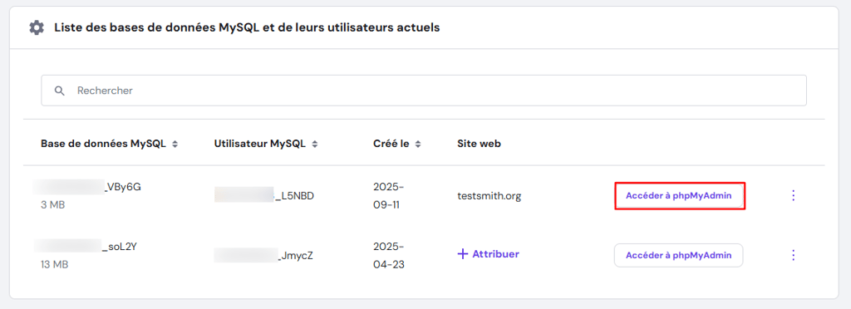Open the three-dot menu for the testsmith.org row

point(793,196)
